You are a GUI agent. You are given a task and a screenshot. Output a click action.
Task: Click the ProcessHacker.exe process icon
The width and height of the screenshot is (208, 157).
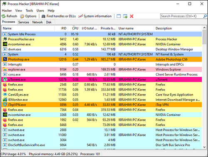click(5, 39)
